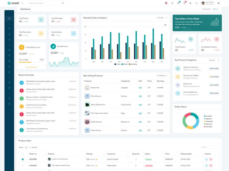Uncheck the checkbox for order #1537890
The width and height of the screenshot is (229, 171).
pyautogui.click(x=23, y=159)
